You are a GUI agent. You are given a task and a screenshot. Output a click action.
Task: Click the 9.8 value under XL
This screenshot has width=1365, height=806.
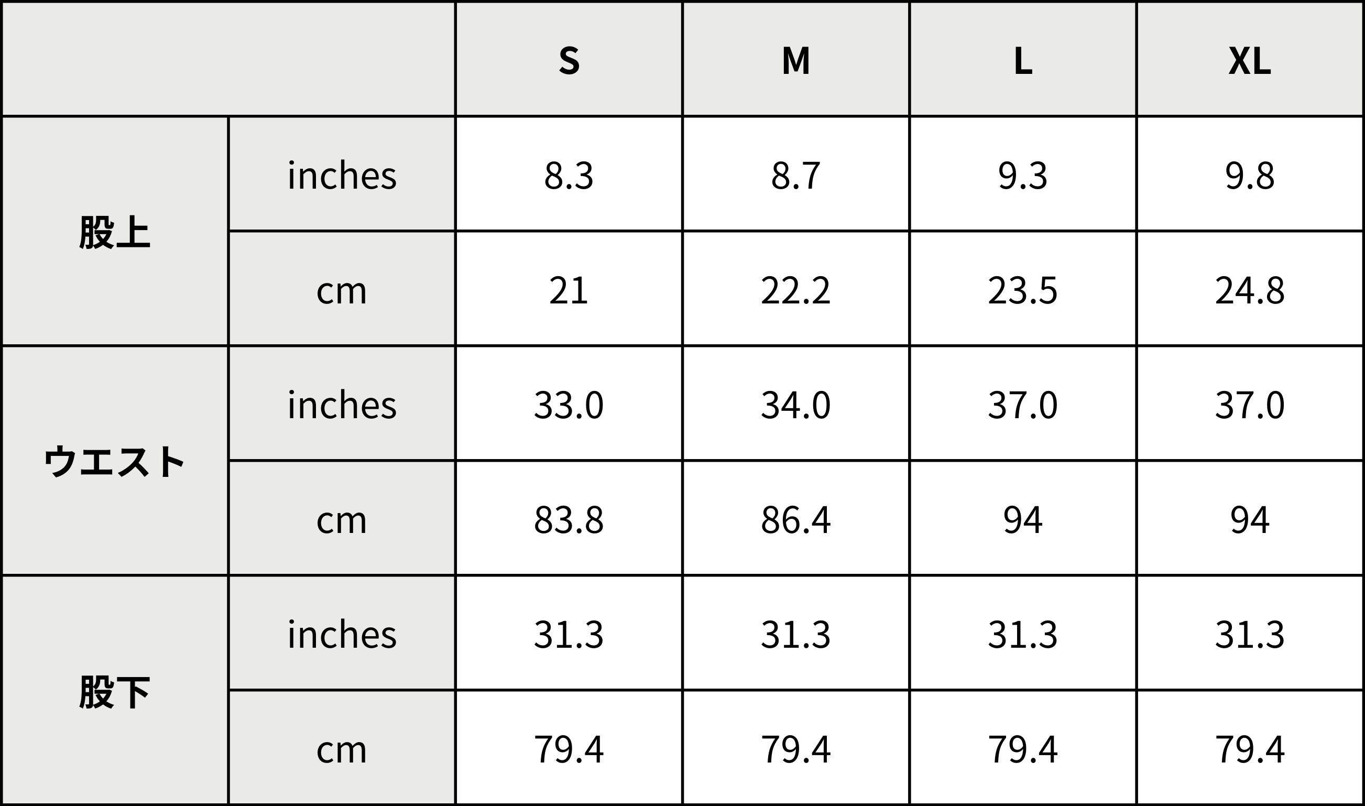(x=1249, y=175)
